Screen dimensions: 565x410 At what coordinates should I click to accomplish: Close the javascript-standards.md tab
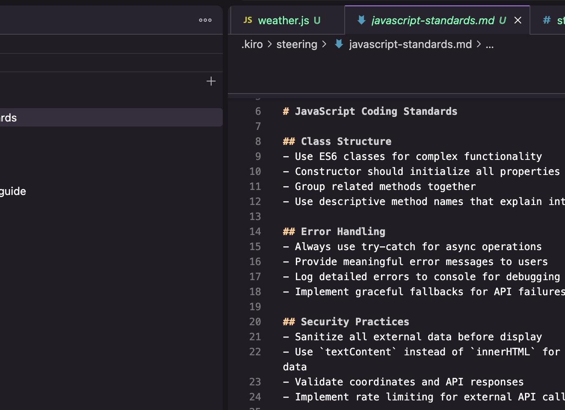[x=518, y=20]
